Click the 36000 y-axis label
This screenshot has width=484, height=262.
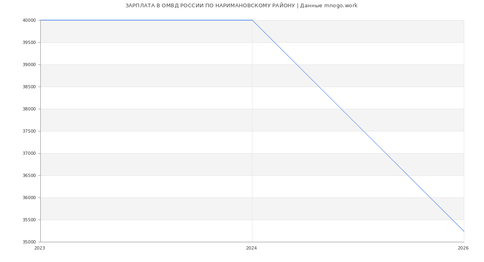[x=30, y=198]
